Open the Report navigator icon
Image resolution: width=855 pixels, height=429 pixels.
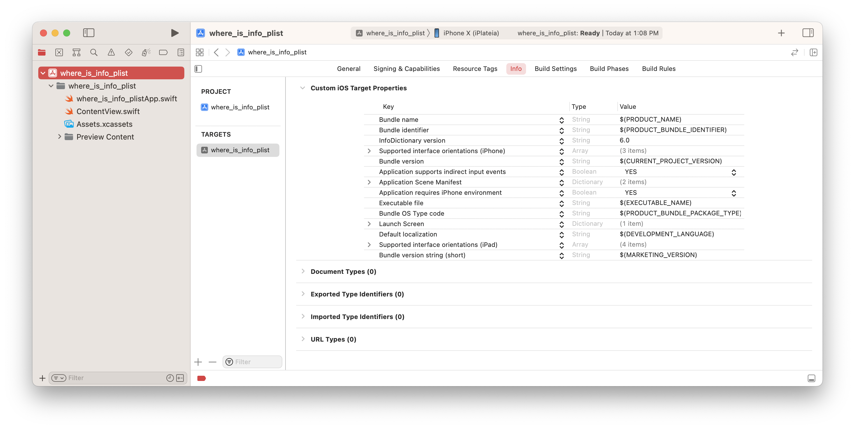click(x=181, y=52)
